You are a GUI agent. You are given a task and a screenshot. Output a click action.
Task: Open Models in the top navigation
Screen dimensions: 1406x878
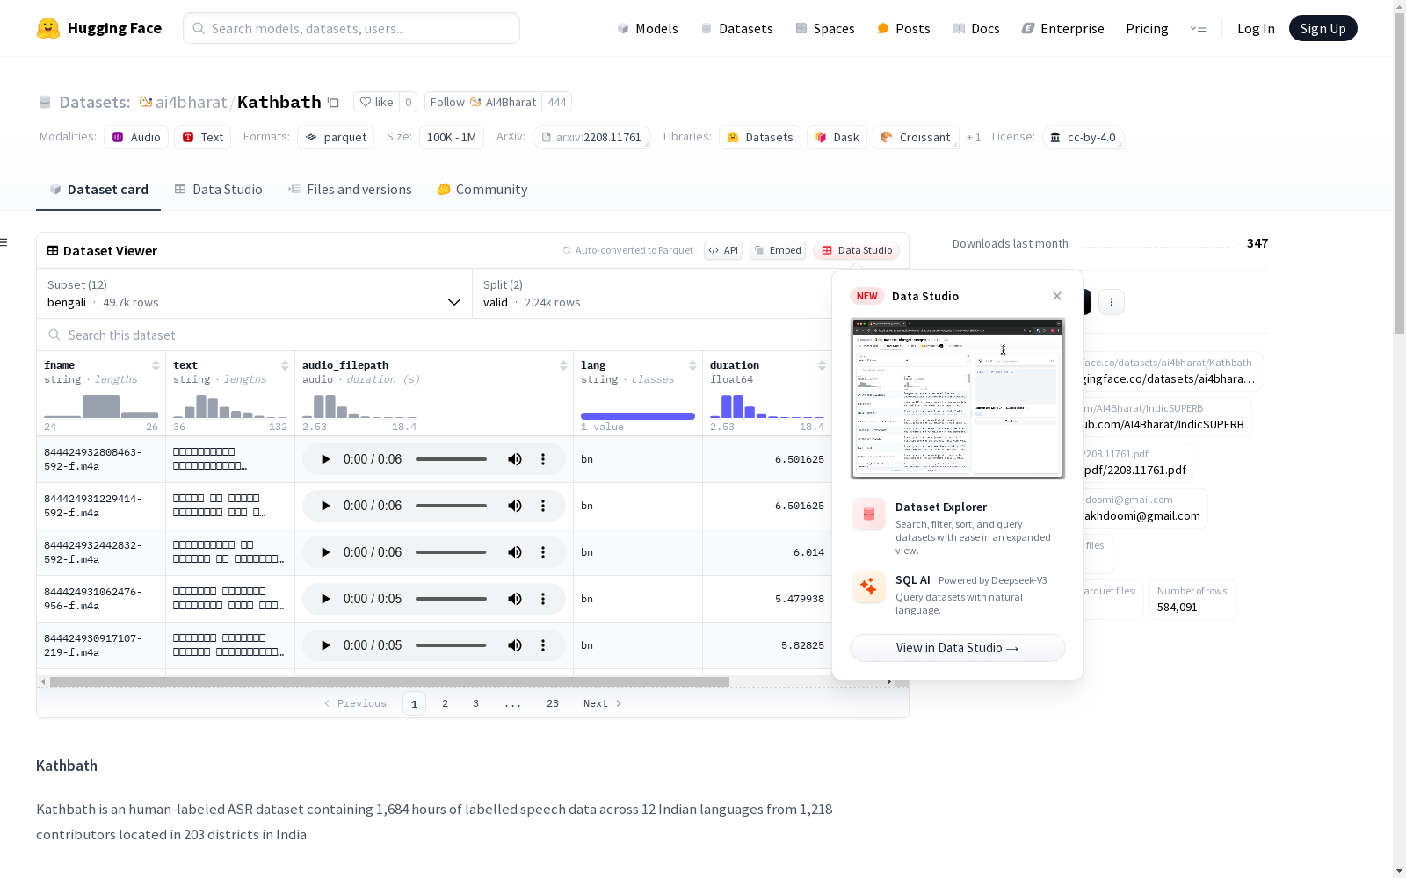tap(648, 28)
